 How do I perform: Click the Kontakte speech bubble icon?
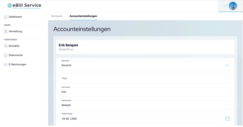(x=6, y=46)
